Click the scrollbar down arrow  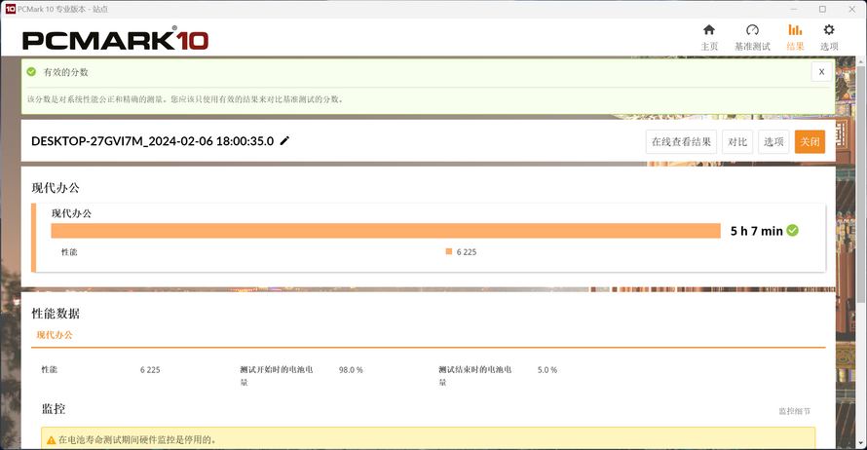click(x=861, y=444)
